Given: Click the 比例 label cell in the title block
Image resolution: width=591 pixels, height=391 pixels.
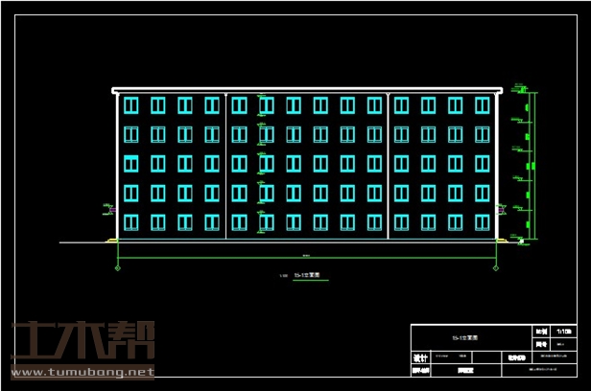Looking at the screenshot, I should 540,330.
